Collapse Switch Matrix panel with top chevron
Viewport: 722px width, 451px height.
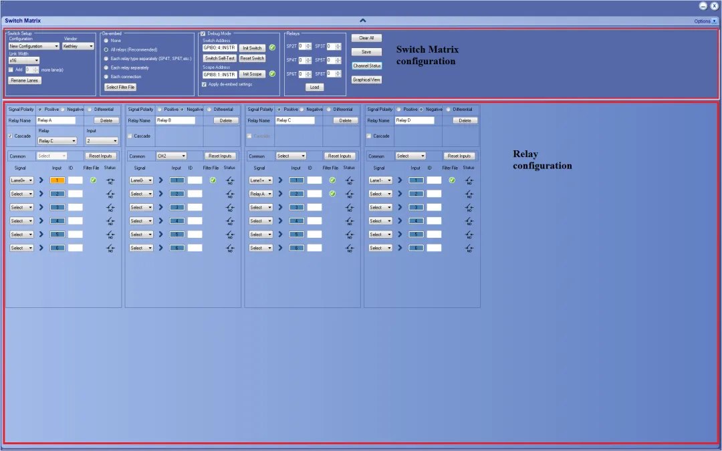[x=362, y=21]
